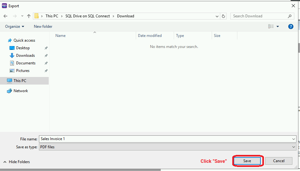Select Quick access in navigation pane
Viewport: 300px width, 171px height.
pos(21,40)
